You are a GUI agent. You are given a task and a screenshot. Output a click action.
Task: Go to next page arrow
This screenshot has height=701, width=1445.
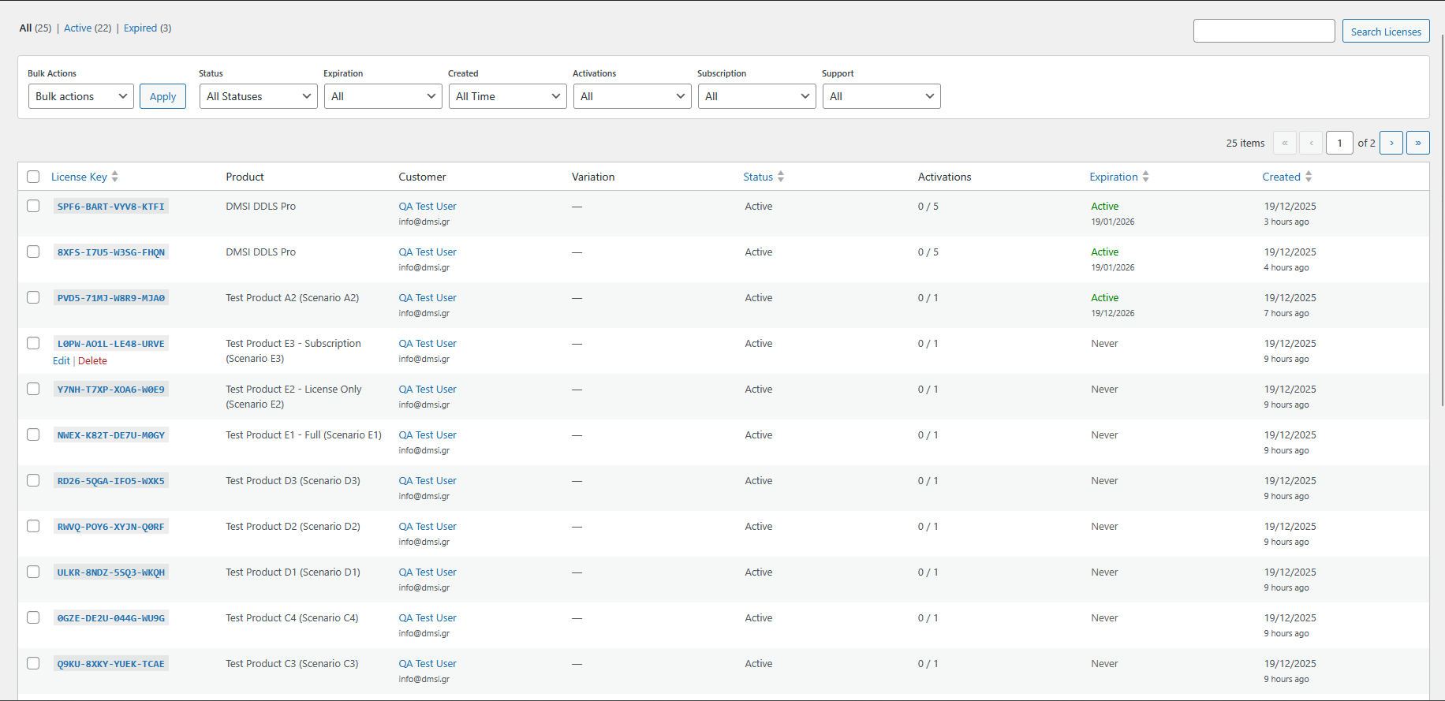[x=1391, y=143]
